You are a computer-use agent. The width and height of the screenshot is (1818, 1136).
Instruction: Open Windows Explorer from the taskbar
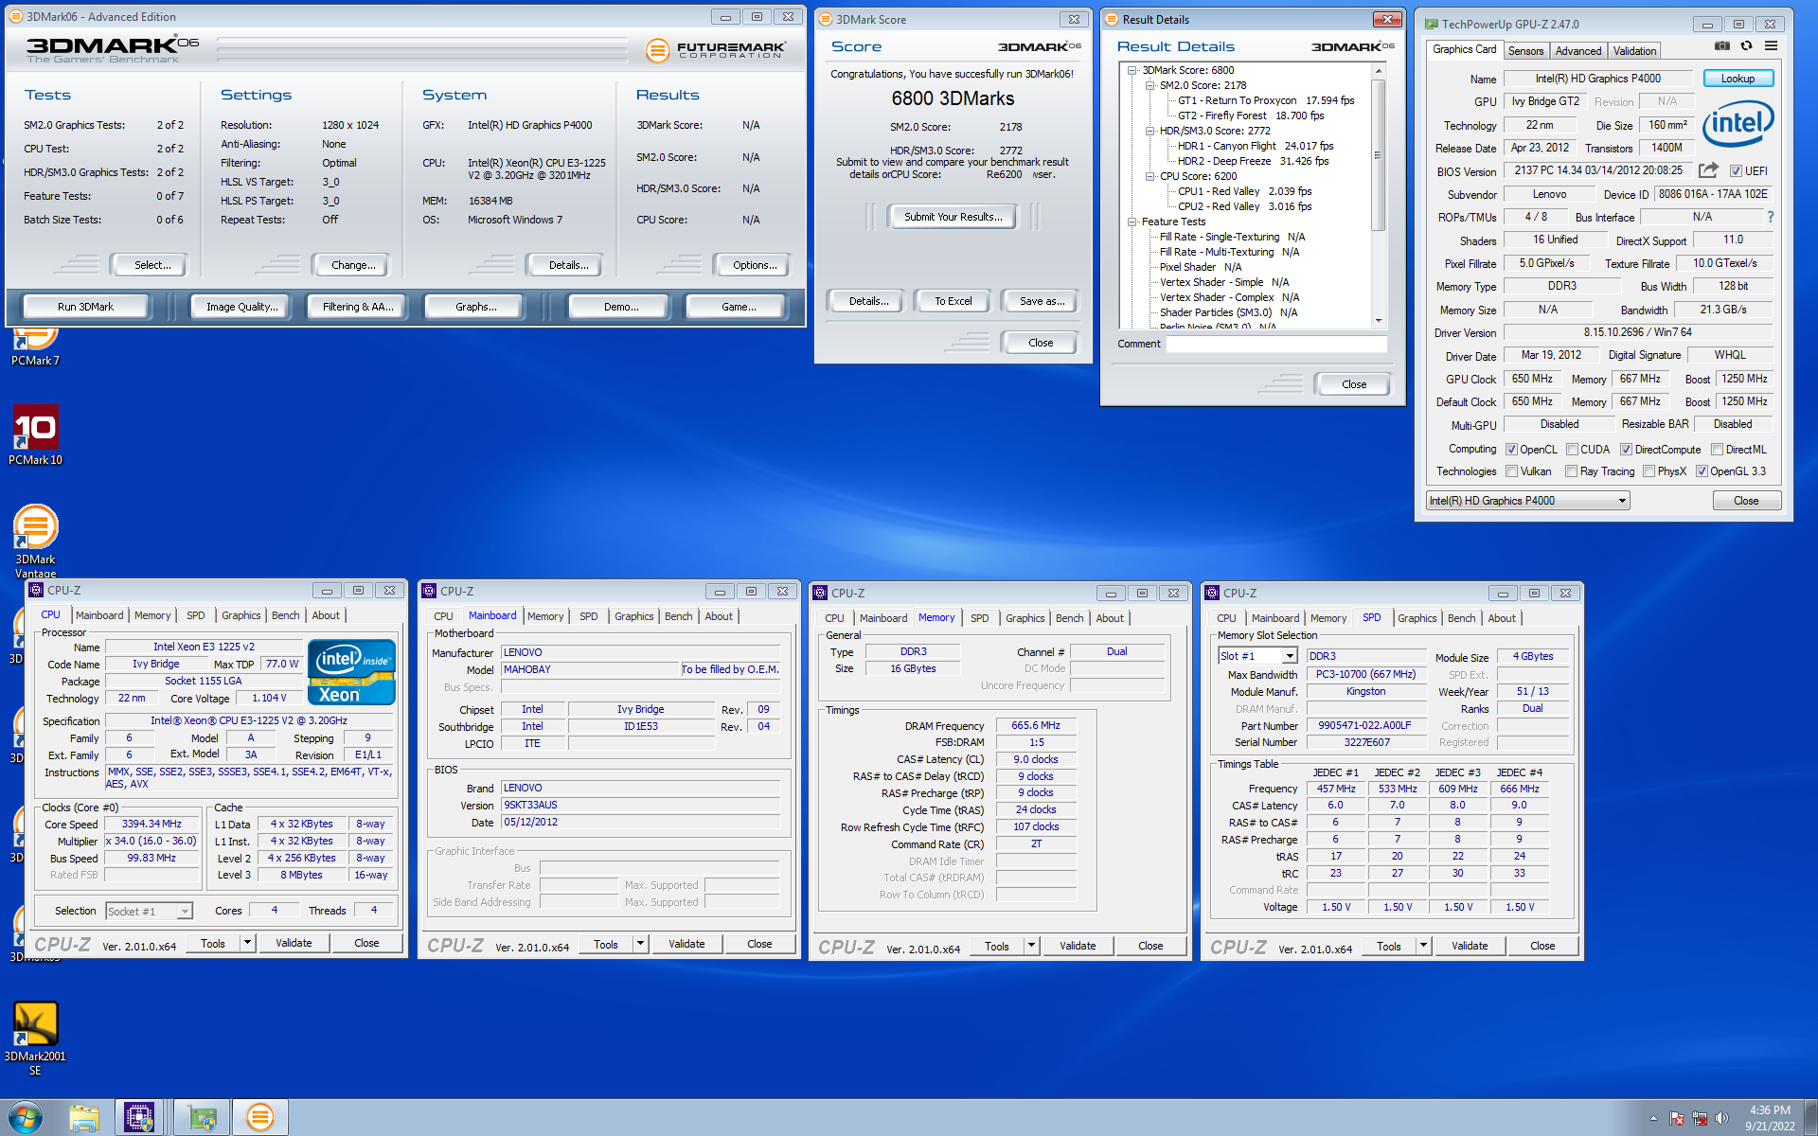pos(84,1118)
